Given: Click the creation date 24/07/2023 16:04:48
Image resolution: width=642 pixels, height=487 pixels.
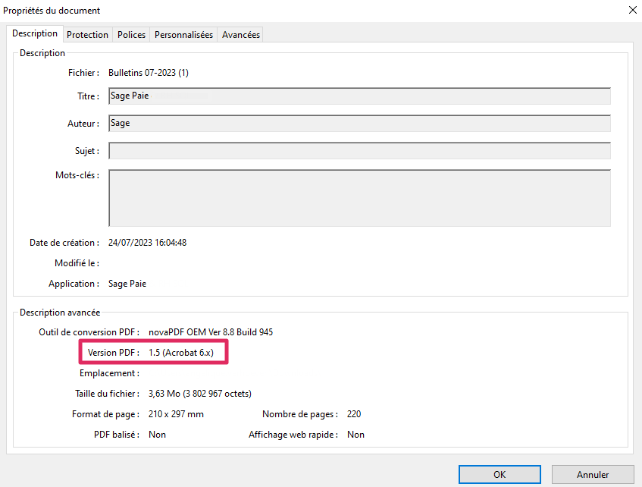Looking at the screenshot, I should point(147,243).
